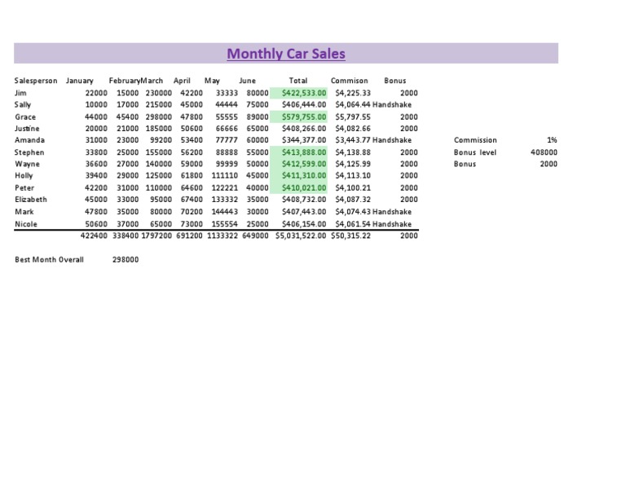This screenshot has width=626, height=484.
Task: Click the 'Peter' salesperson cell
Action: pos(24,188)
